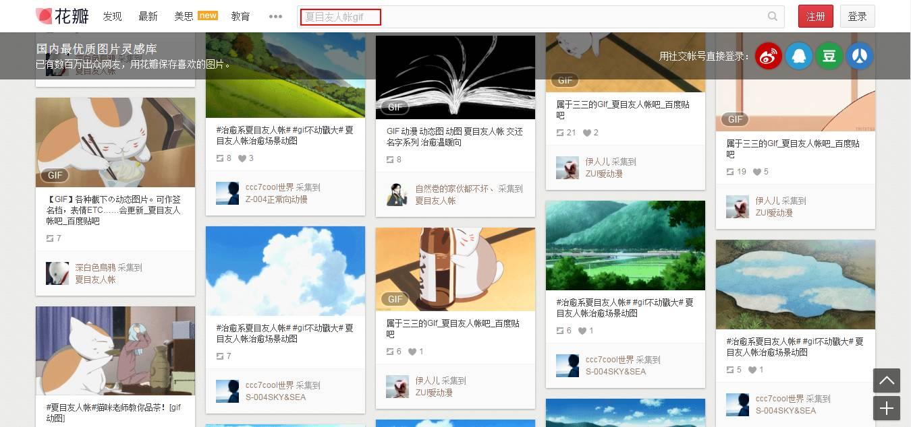Open the 美思 new section
Screen dimensions: 911x427
click(x=196, y=16)
